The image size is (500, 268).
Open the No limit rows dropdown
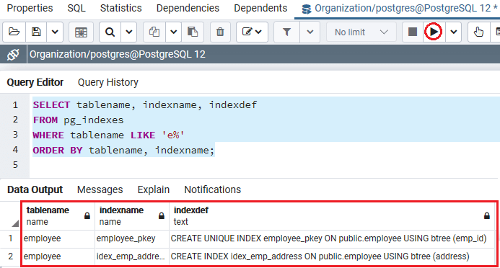[361, 32]
